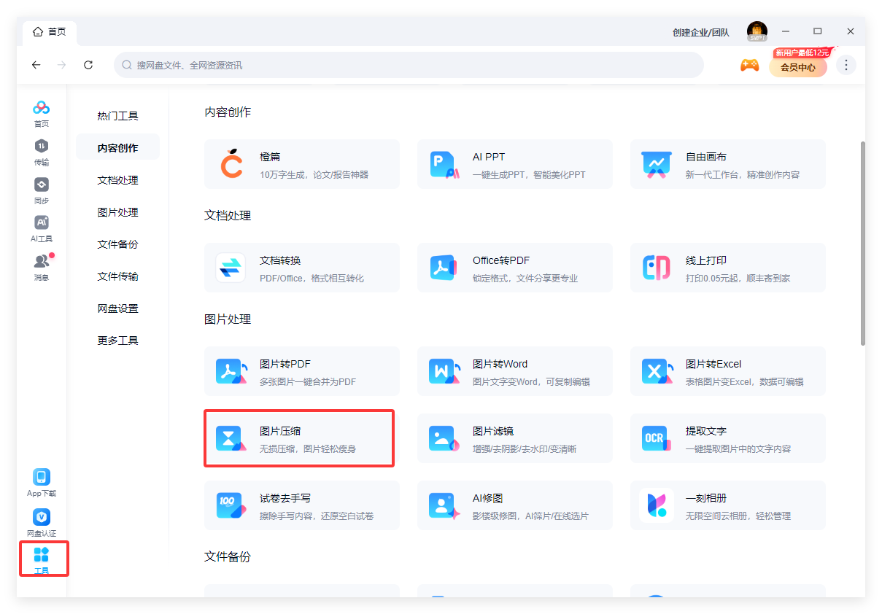The image size is (882, 614).
Task: Click 一键提取图片中的文字内容 description
Action: [x=738, y=449]
